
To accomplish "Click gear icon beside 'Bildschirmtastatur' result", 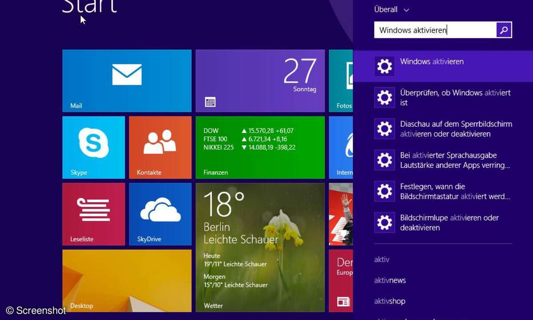I will coord(385,191).
